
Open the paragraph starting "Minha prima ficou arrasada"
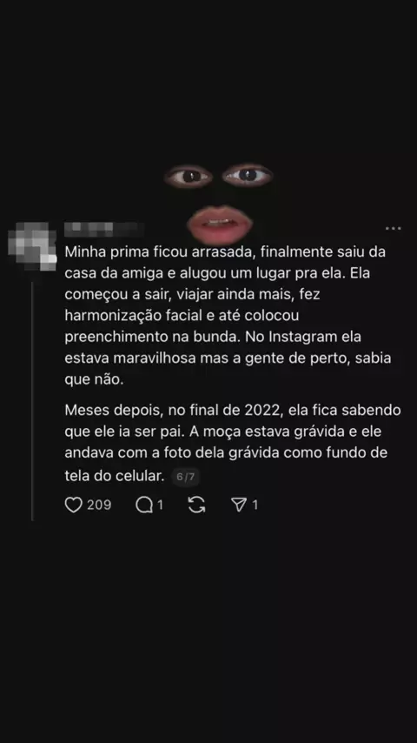pyautogui.click(x=228, y=316)
